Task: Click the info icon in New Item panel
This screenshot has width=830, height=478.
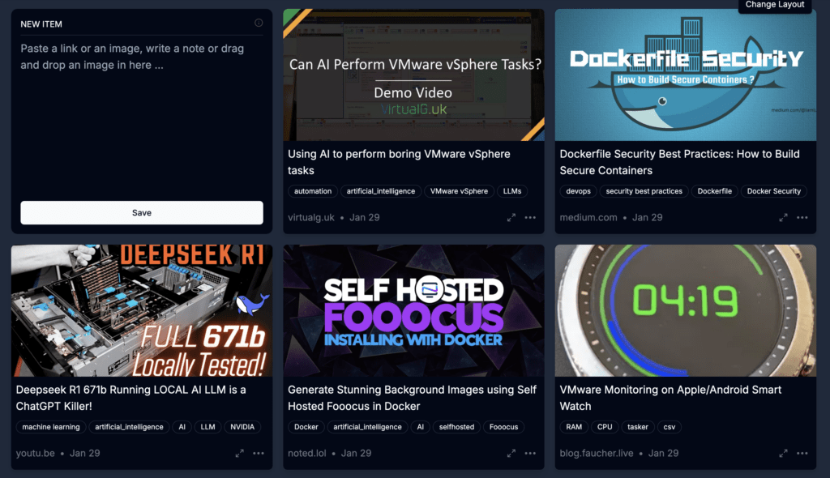Action: pos(259,23)
